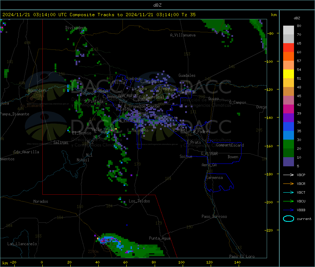Click the 140 km horizontal axis tick
This screenshot has width=315, height=267.
(x=237, y=262)
